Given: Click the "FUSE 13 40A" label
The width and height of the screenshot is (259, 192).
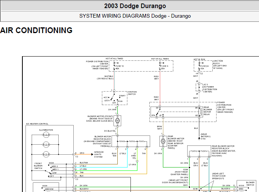Looking at the screenshot, I should [x=119, y=67].
